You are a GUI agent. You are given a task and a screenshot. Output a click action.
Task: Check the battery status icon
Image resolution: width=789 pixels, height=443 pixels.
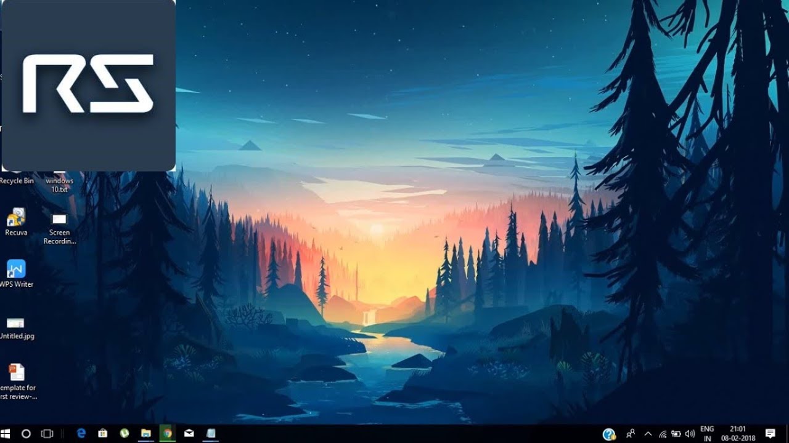(676, 433)
